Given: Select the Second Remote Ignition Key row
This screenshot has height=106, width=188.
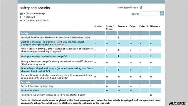Looking at the screenshot, I should (x=91, y=86).
